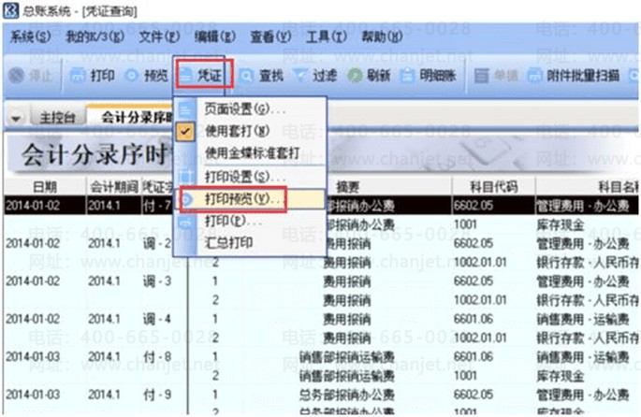The height and width of the screenshot is (417, 641).
Task: Toggle 使用金蝶标准套打 menu option
Action: click(251, 152)
